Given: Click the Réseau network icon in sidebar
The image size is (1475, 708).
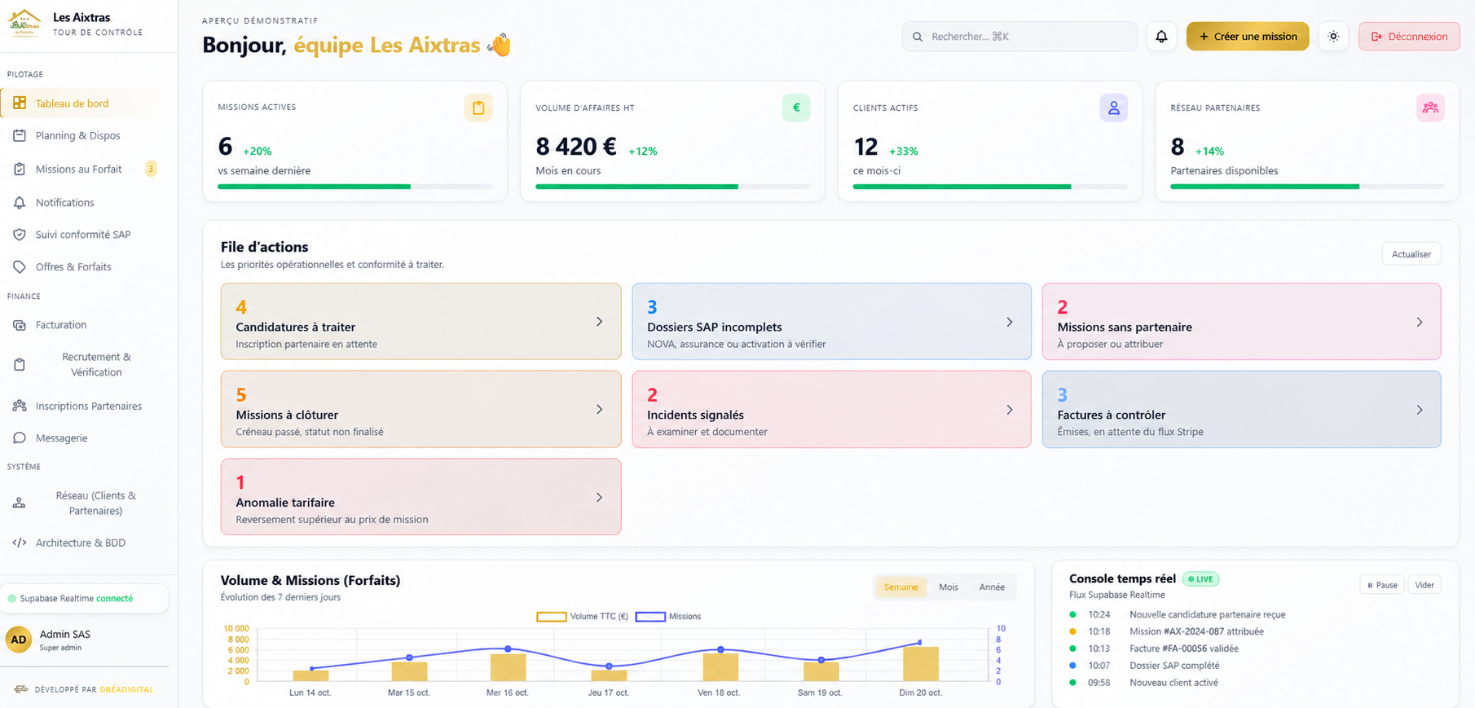Looking at the screenshot, I should 20,503.
